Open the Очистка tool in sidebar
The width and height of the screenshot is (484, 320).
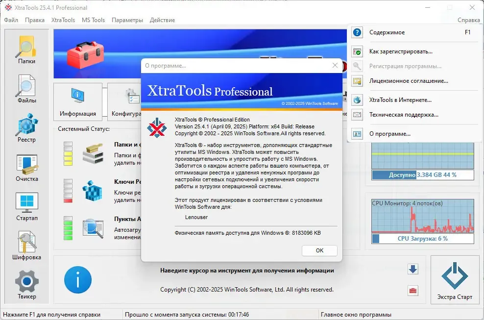click(26, 168)
